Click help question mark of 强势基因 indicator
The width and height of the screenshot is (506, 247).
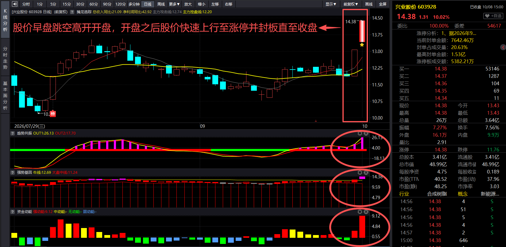pos(13,173)
